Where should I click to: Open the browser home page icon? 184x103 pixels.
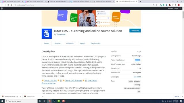[x=11, y=5]
